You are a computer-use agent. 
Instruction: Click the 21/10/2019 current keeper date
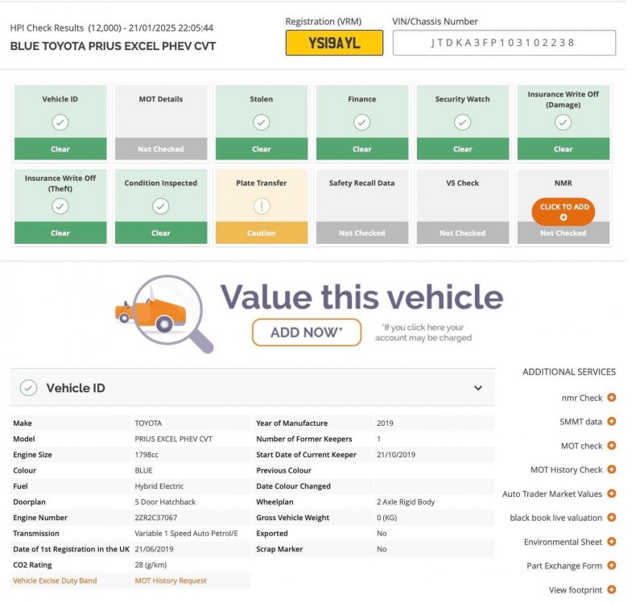coord(396,455)
